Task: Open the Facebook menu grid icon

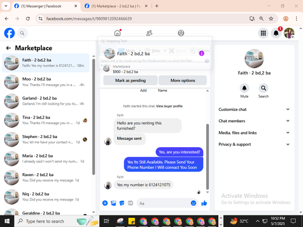Action: pyautogui.click(x=263, y=33)
